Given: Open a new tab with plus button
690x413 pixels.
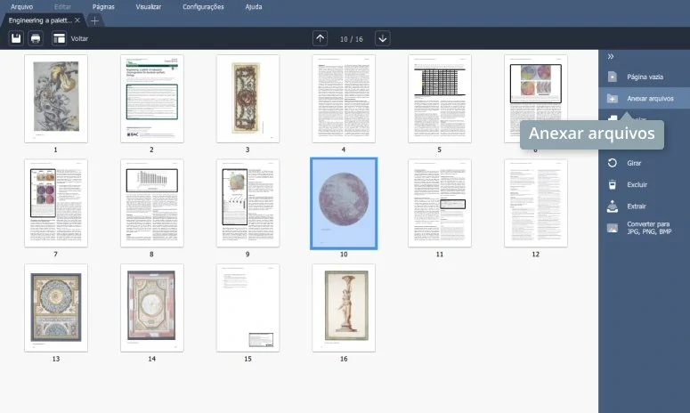Looking at the screenshot, I should tap(95, 20).
